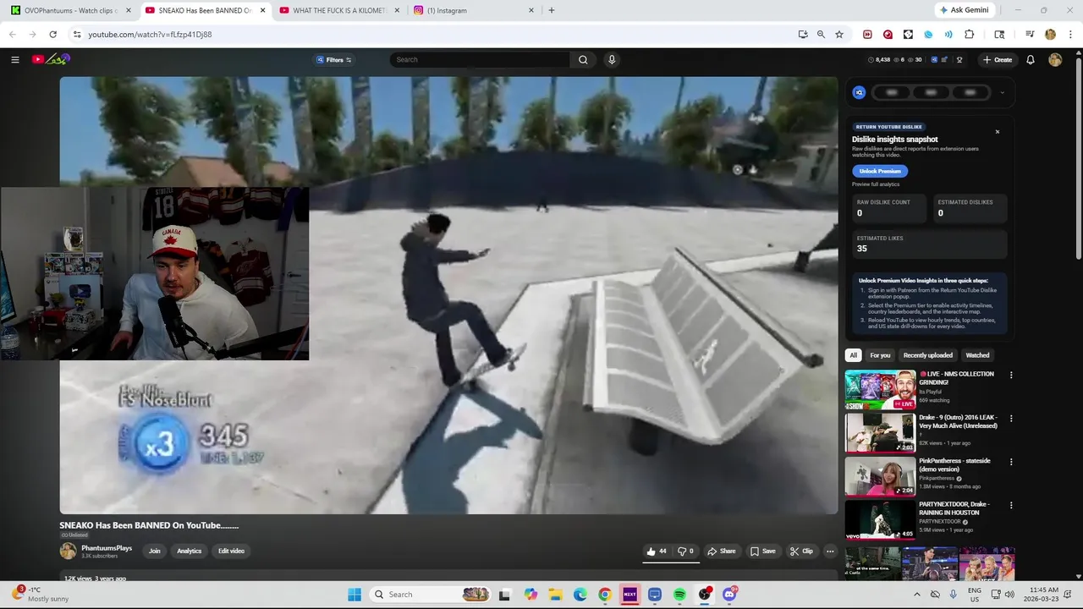Click the Unlock Premium button
Image resolution: width=1083 pixels, height=609 pixels.
880,171
